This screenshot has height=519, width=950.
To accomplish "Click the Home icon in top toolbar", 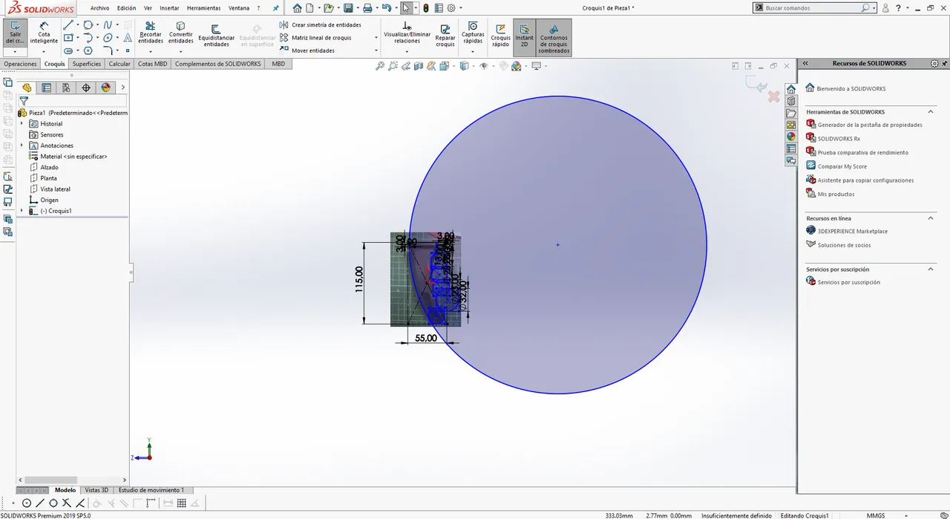I will pos(297,8).
